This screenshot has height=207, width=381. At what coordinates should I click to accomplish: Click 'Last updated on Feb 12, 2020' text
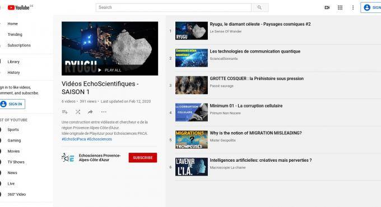tap(126, 101)
